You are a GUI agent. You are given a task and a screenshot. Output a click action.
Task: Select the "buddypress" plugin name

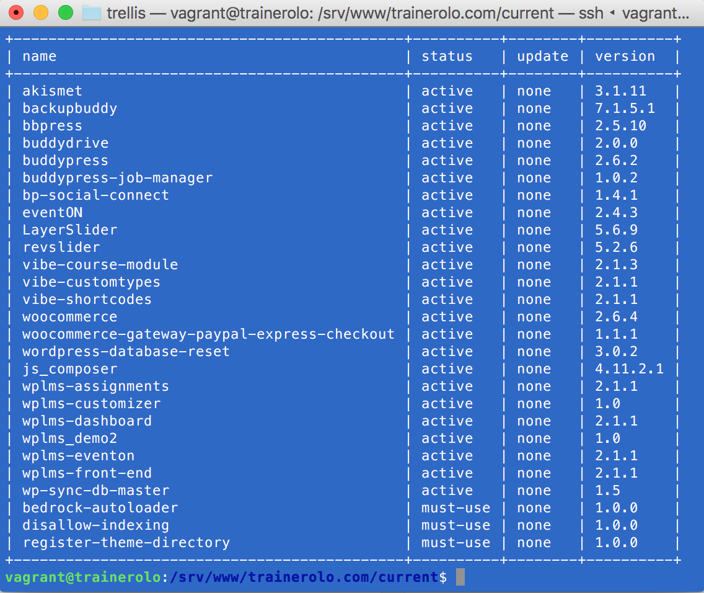point(66,161)
